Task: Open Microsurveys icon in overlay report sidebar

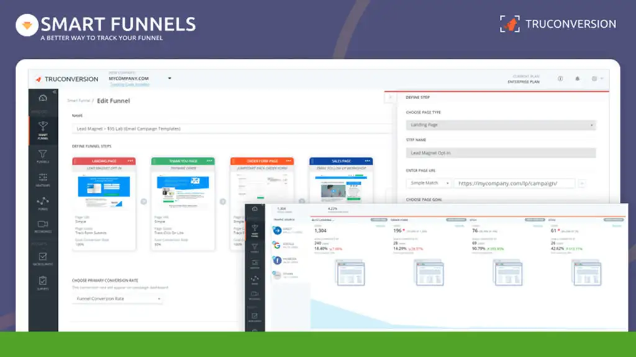Action: (255, 317)
